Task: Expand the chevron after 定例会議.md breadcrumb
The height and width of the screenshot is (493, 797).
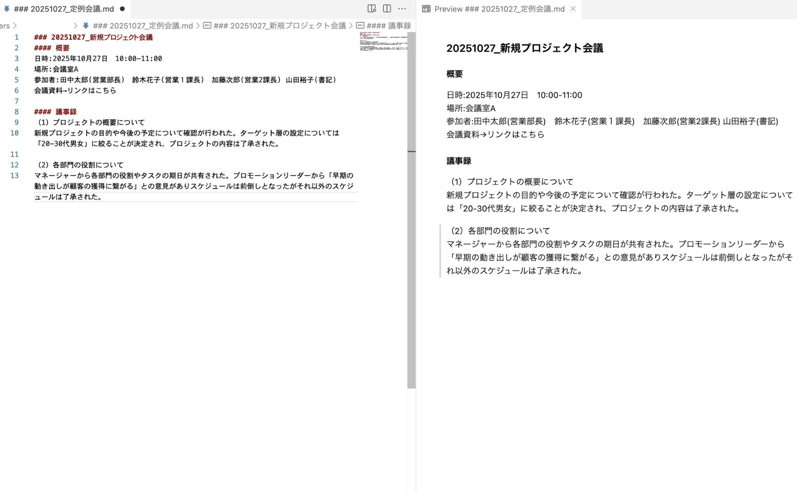Action: coord(198,25)
